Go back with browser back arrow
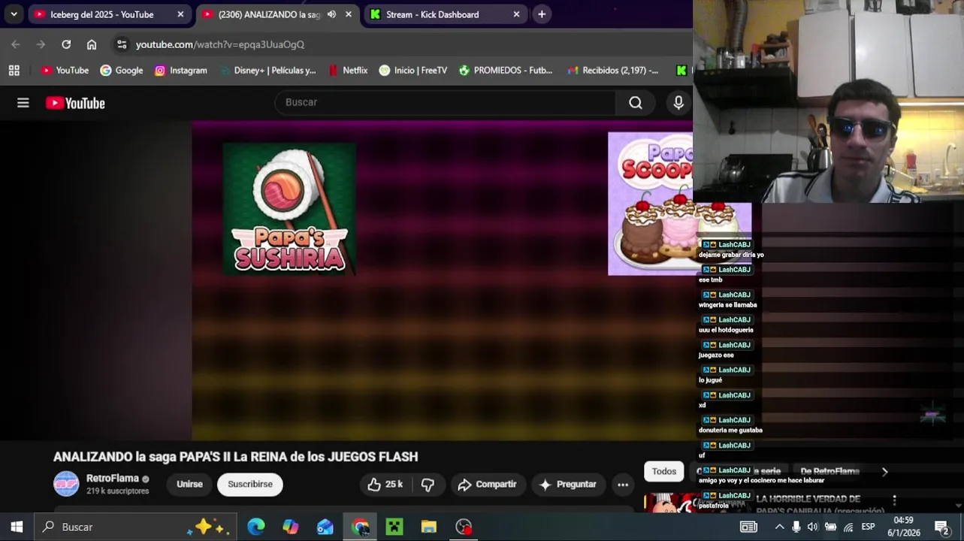Screen dimensions: 964x541 tap(16, 44)
